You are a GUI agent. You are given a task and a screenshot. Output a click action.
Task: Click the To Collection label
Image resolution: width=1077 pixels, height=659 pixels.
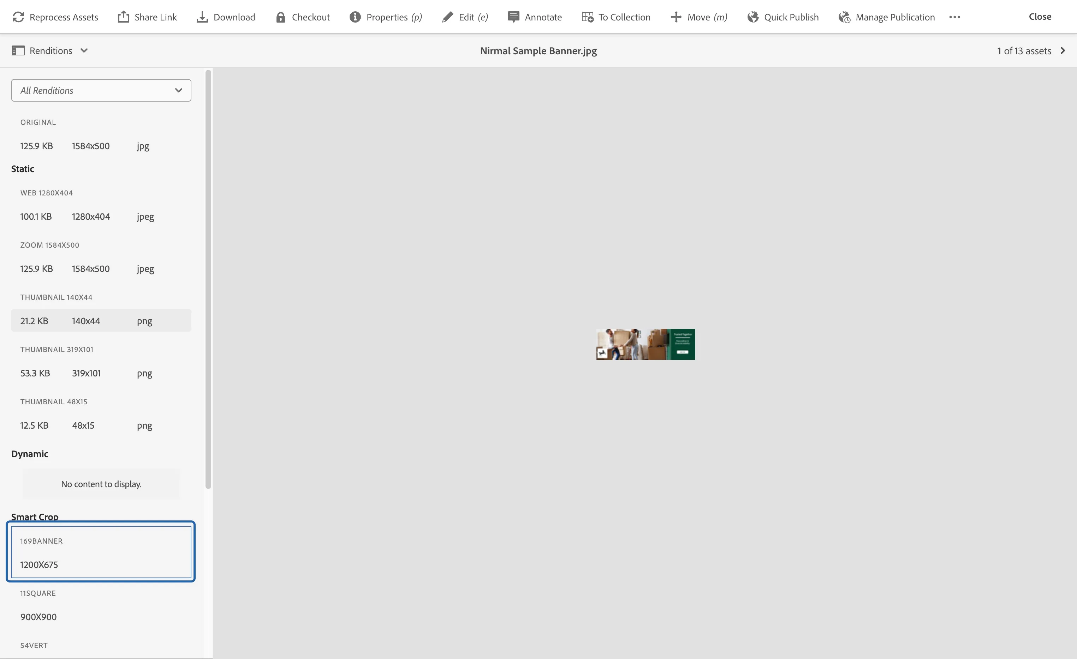pyautogui.click(x=624, y=17)
